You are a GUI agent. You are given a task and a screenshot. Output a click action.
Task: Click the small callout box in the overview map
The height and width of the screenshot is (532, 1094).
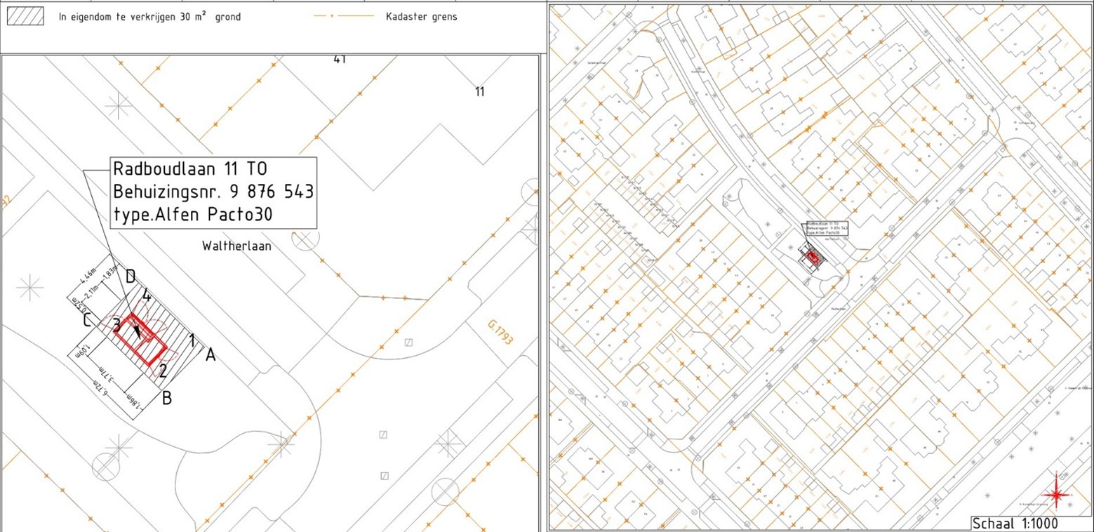(827, 230)
